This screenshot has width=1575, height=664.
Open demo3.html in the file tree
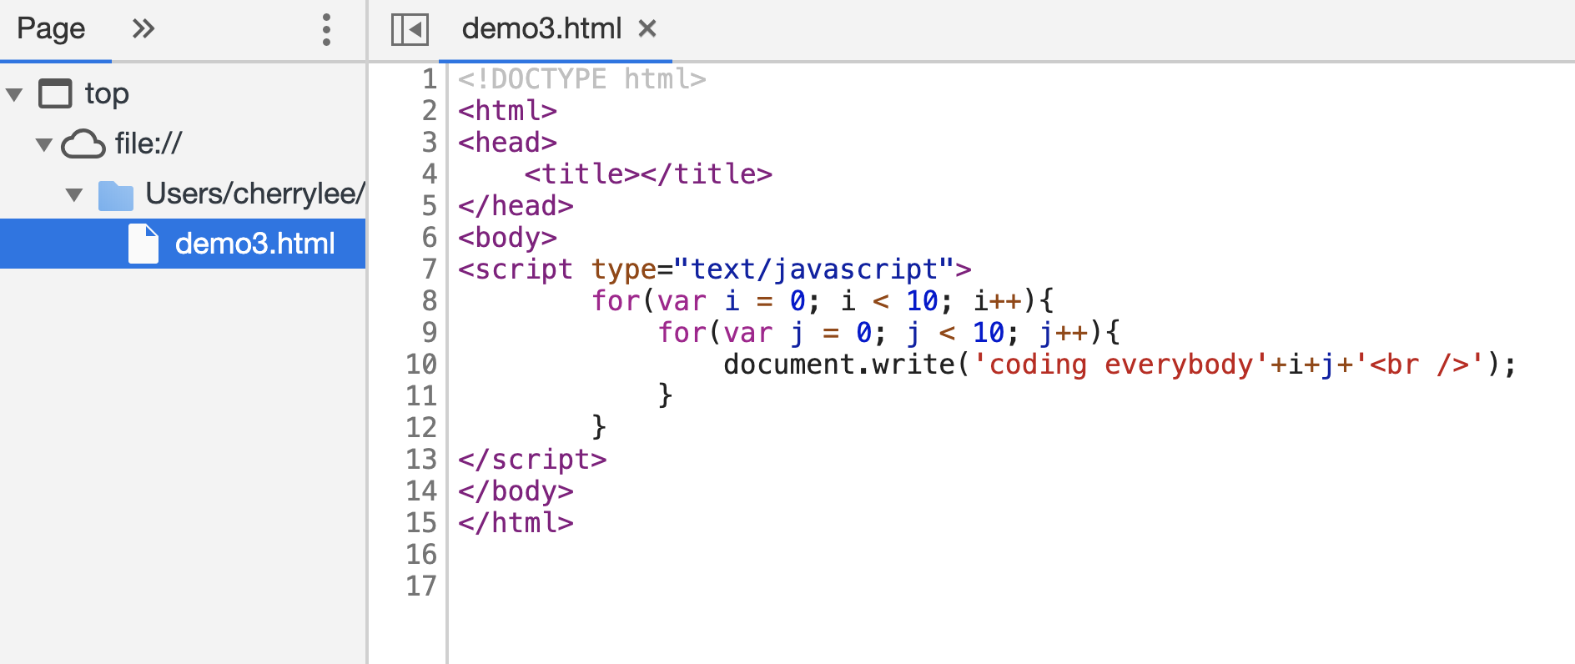(x=254, y=244)
